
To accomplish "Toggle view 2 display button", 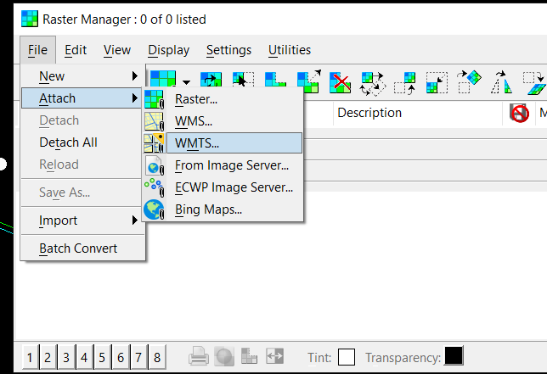I will point(48,357).
